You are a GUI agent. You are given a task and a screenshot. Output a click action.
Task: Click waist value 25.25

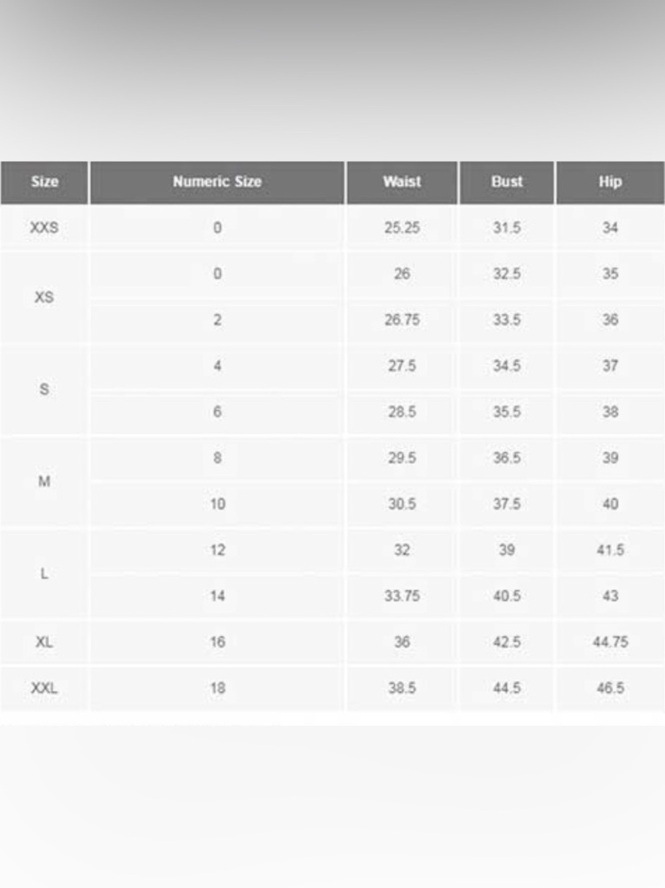point(402,228)
